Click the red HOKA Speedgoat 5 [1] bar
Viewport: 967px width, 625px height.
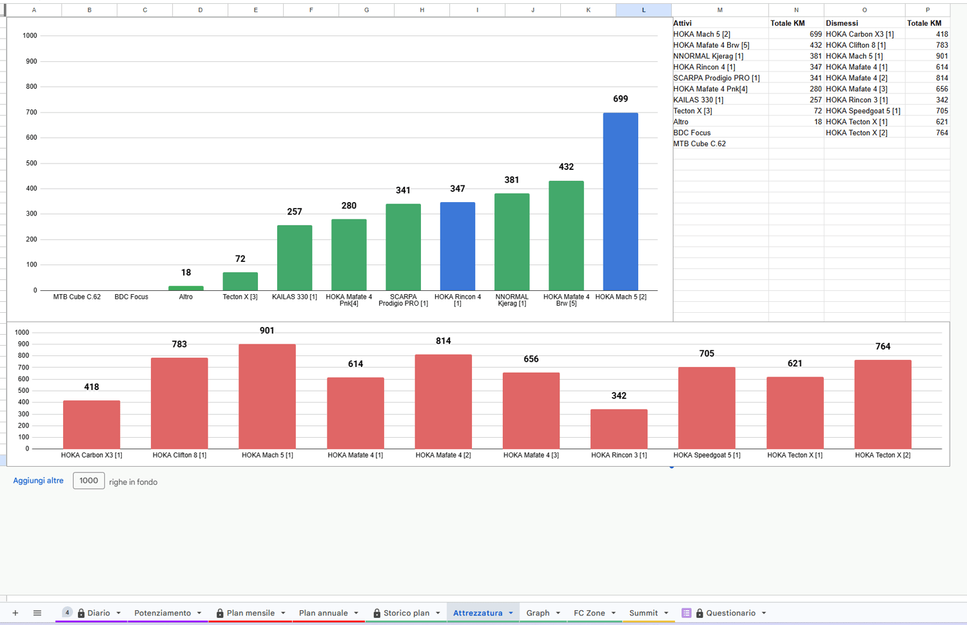[x=707, y=408]
